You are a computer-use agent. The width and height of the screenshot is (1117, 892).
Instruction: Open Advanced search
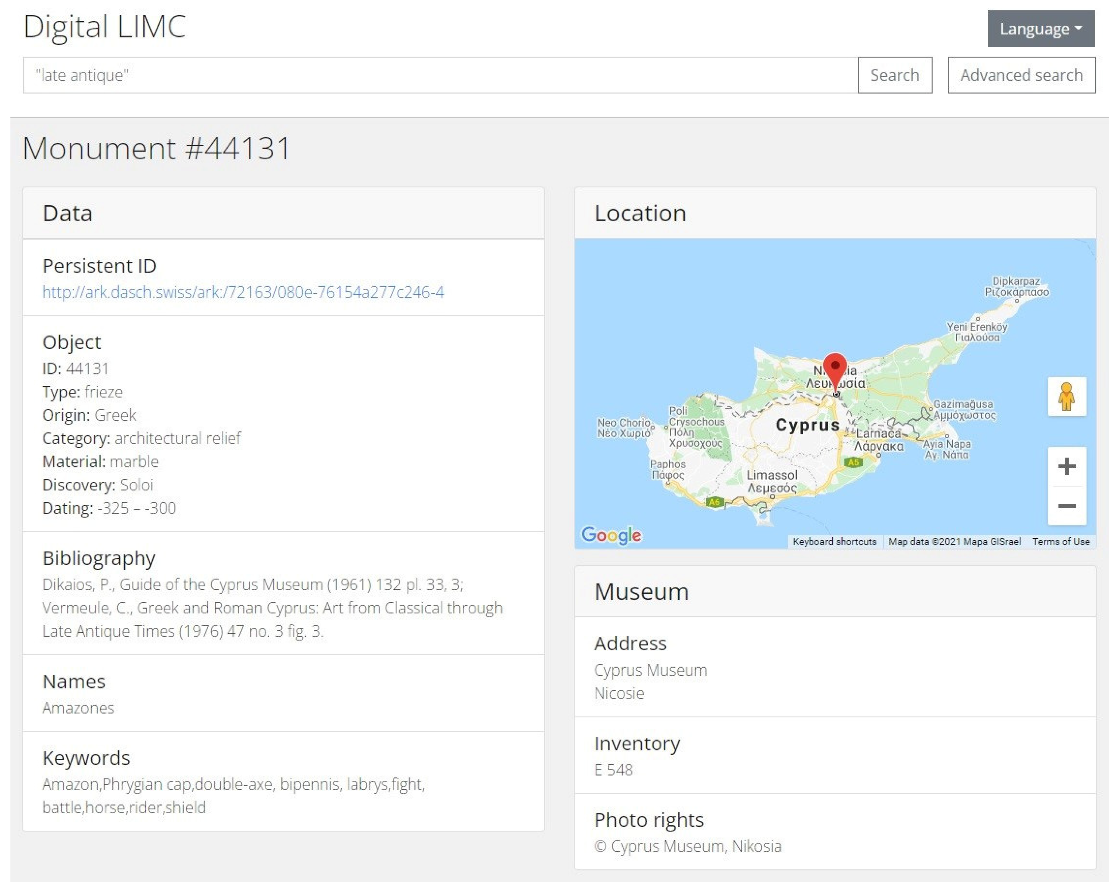[1021, 75]
